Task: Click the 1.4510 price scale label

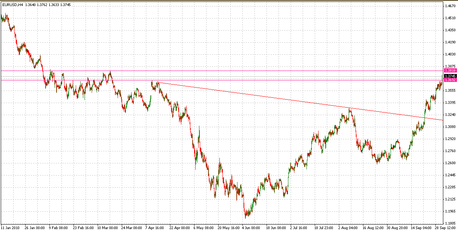Action: [x=450, y=18]
